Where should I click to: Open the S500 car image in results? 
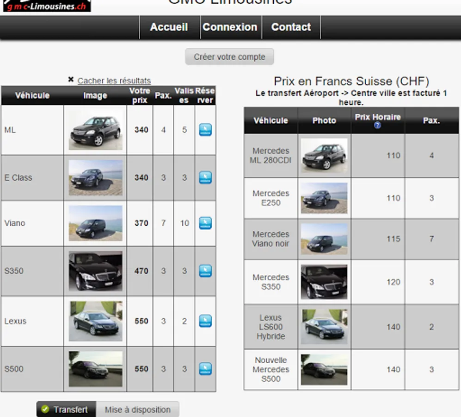pyautogui.click(x=96, y=369)
